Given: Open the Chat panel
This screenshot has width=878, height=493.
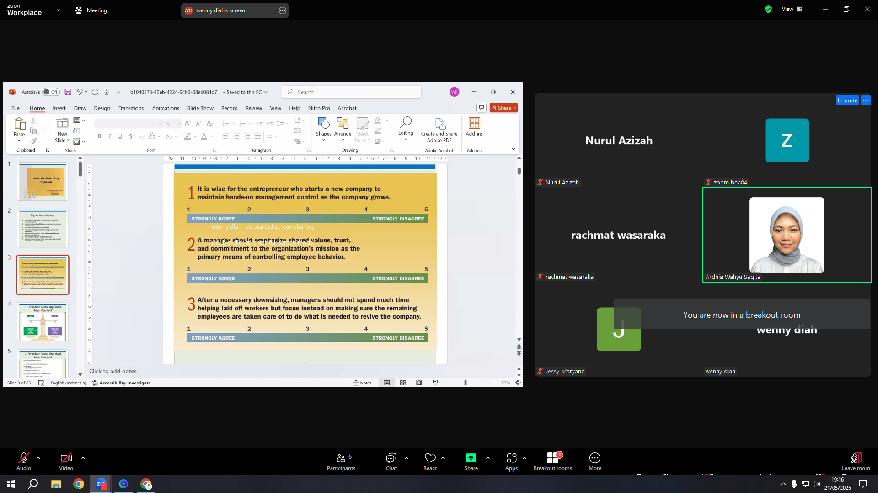Looking at the screenshot, I should pos(391,462).
